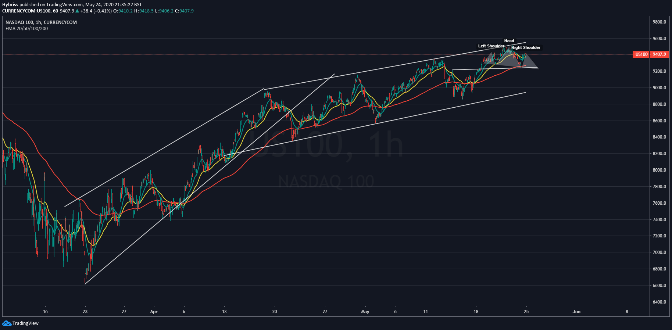Click the 8200.0 price axis label
The width and height of the screenshot is (672, 330).
tap(660, 154)
